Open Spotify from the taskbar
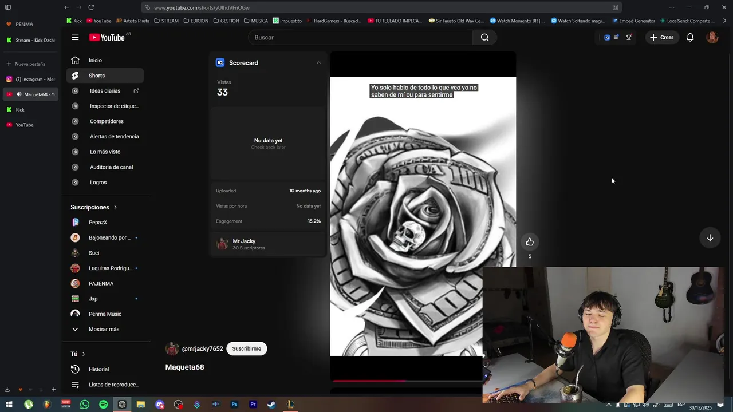 tap(103, 405)
